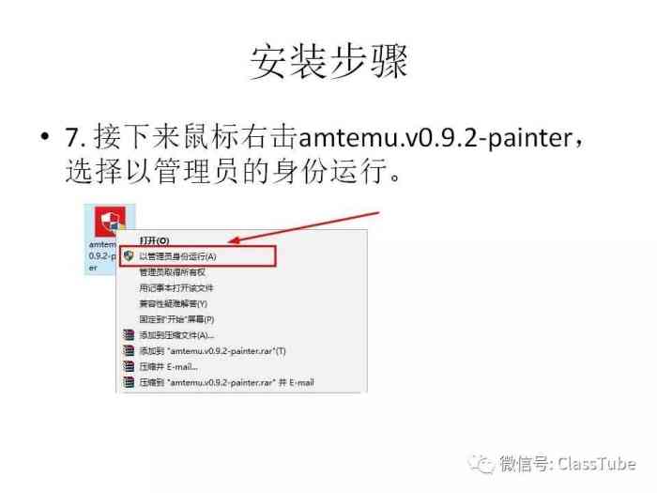Choose 压缩到 "amtemu.v0.9.2-painter.rar" 并 E-mail
Screen dimensions: 657x493
[x=227, y=382]
